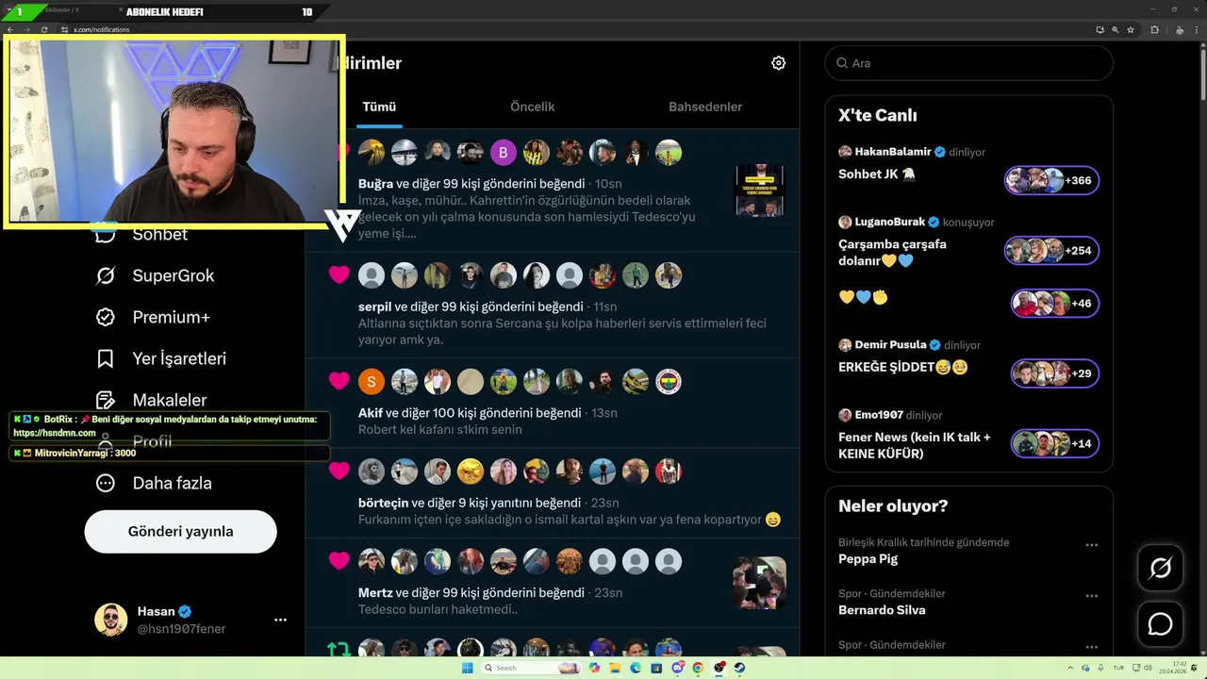
Task: Open SuperGrok menu item
Action: click(155, 275)
